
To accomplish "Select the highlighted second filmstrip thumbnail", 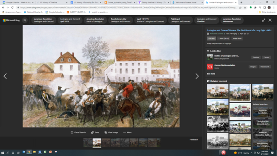I will [97, 143].
